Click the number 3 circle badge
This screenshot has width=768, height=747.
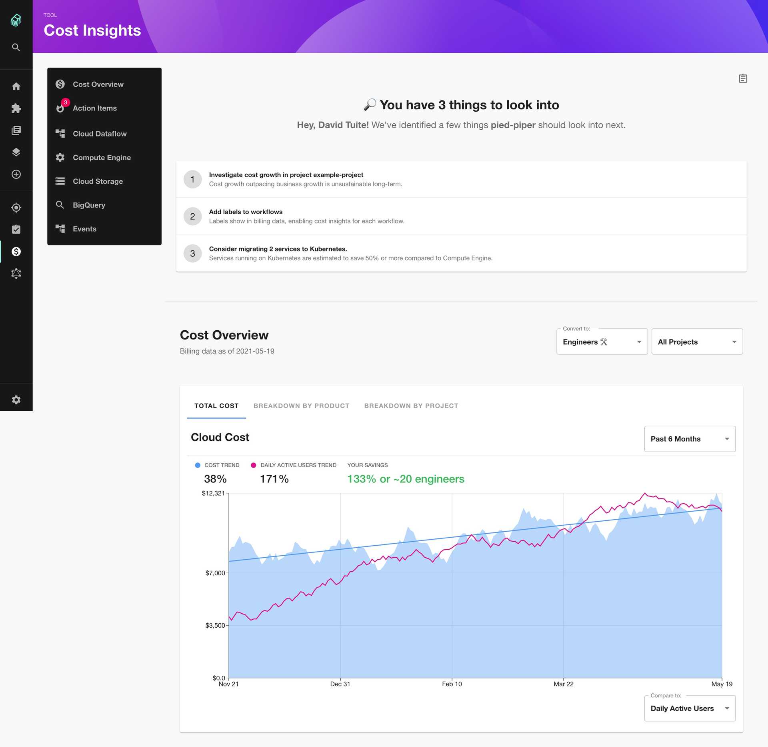point(192,253)
